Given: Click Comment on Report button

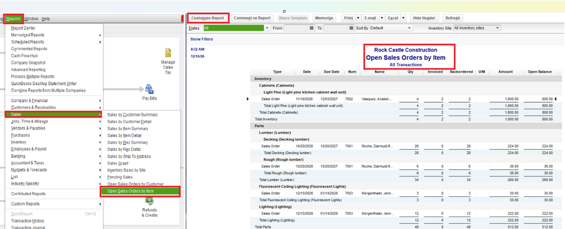Looking at the screenshot, I should tap(252, 18).
